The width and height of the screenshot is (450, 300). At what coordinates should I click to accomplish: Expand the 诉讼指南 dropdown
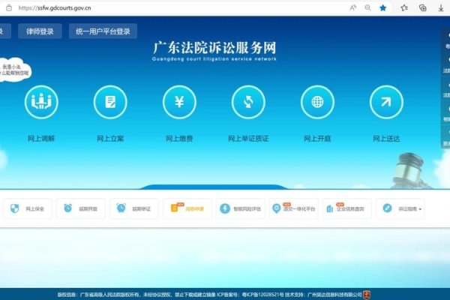pyautogui.click(x=400, y=208)
